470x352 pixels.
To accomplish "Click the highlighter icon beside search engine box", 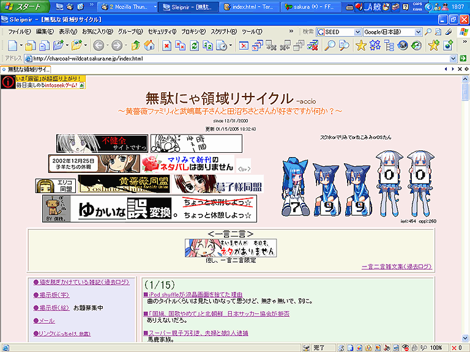I will pos(449,31).
